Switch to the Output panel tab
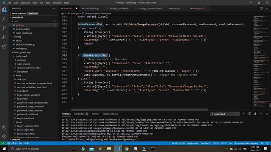The width and height of the screenshot is (271, 152). point(96,114)
